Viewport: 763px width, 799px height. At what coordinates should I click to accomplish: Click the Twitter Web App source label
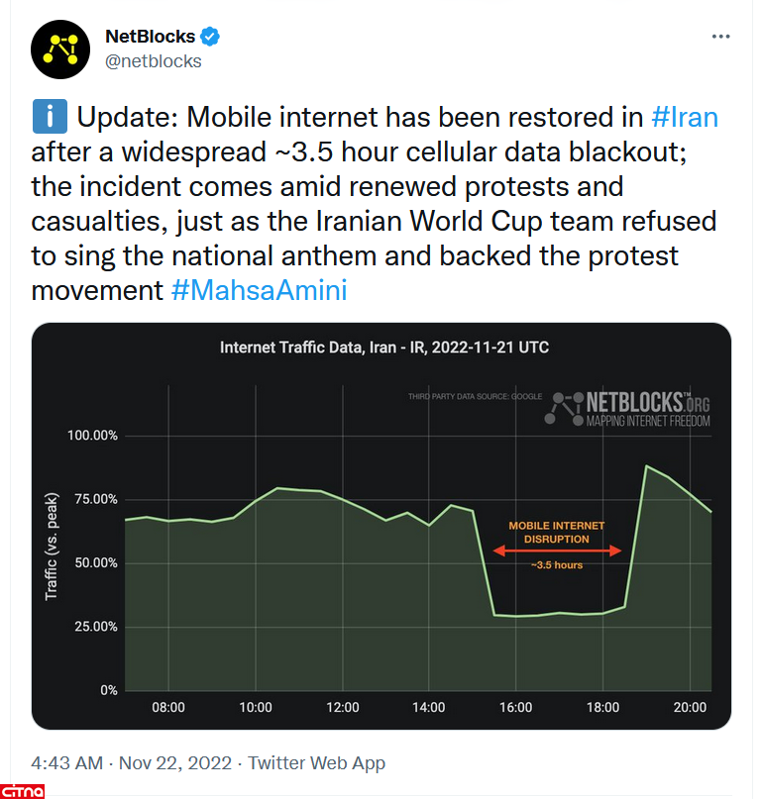click(x=316, y=762)
